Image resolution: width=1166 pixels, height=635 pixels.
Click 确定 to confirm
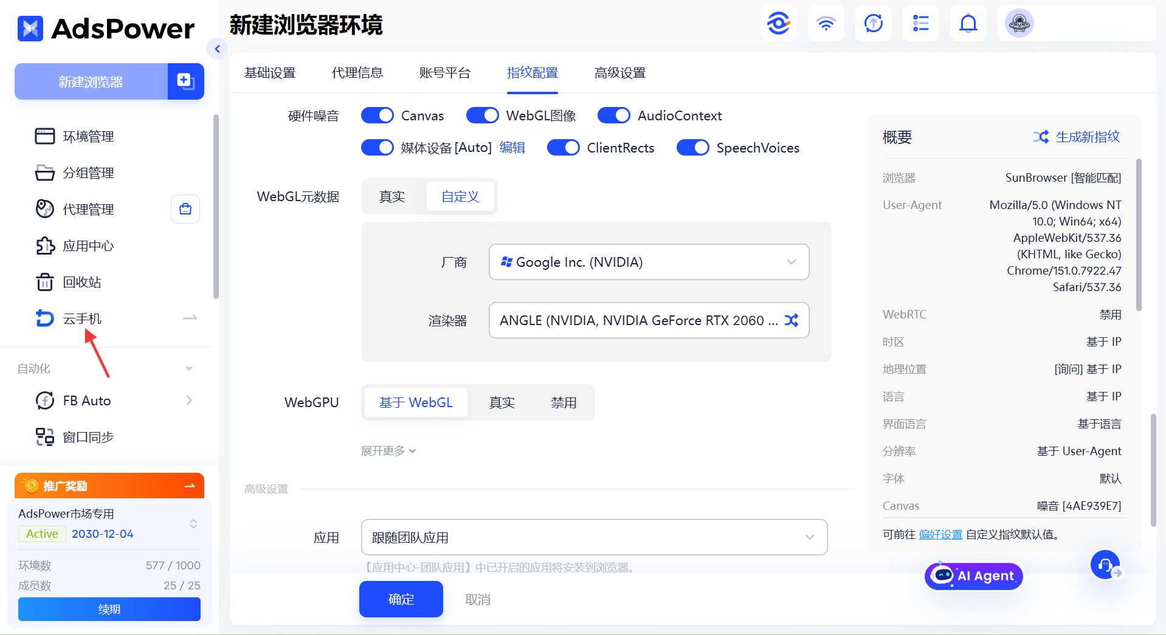(x=401, y=599)
